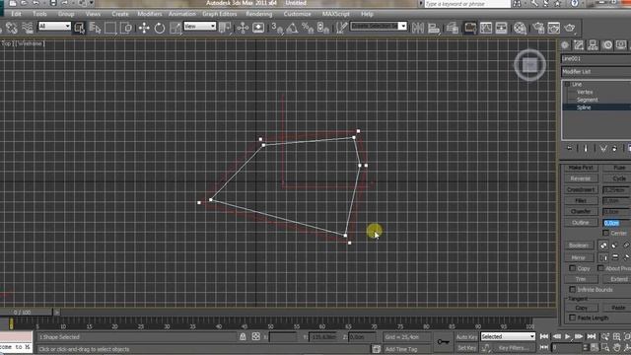Open the quick access toolbar dropdown arrow
Screen dimensions: 631x355
(92, 3)
